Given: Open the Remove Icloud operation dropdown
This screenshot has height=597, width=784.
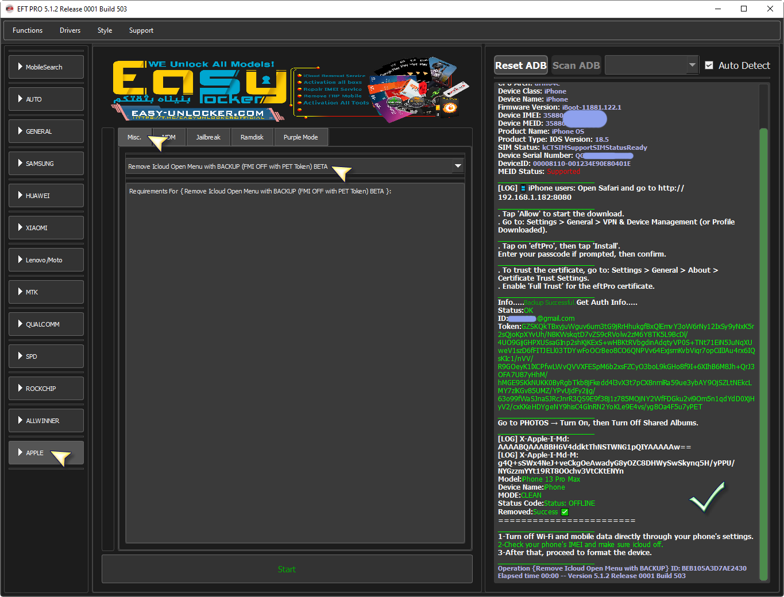Looking at the screenshot, I should click(295, 166).
